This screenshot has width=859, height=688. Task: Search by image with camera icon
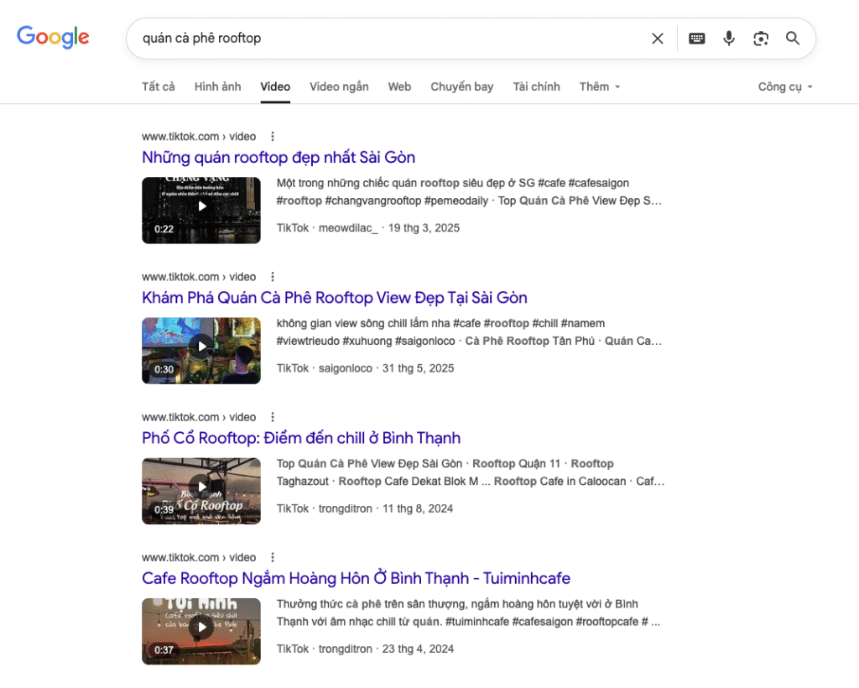pyautogui.click(x=761, y=39)
